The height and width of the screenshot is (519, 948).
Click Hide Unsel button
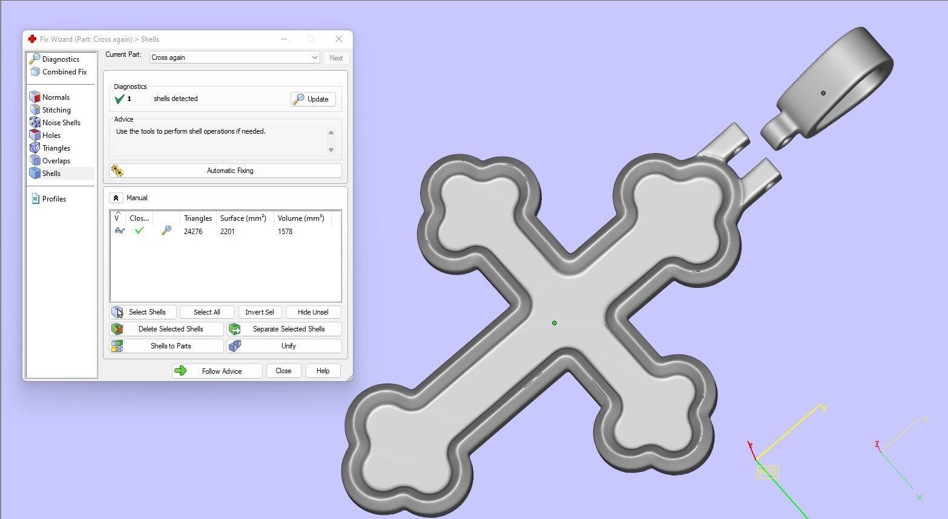click(x=313, y=312)
